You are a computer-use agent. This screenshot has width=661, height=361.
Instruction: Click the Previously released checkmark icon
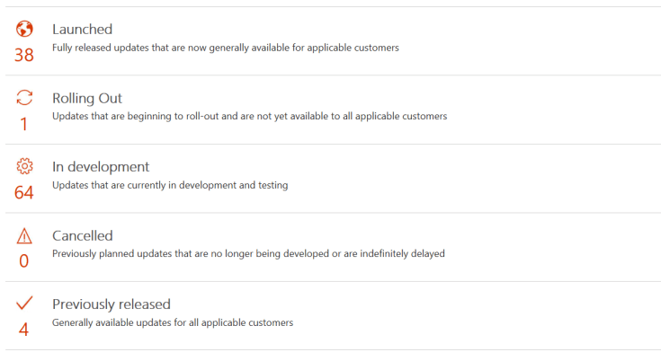point(24,304)
